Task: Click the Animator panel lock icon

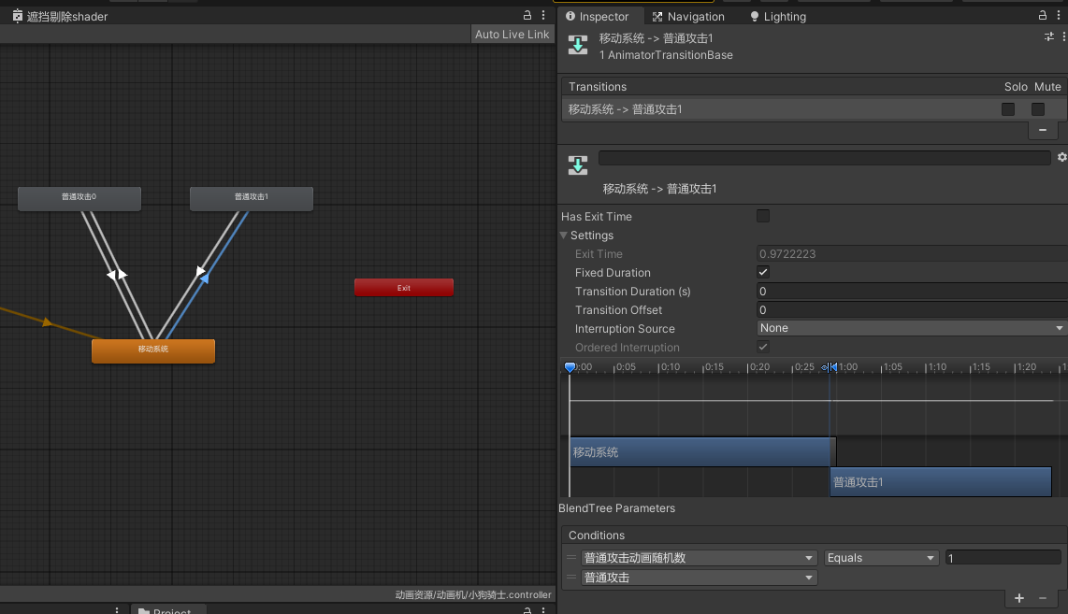Action: tap(527, 15)
